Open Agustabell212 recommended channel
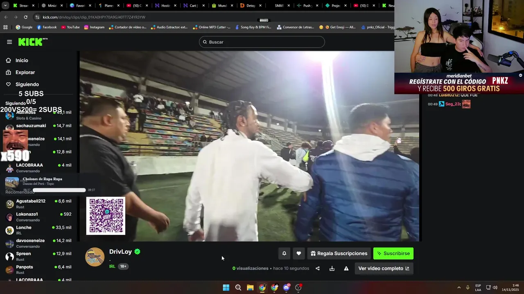The width and height of the screenshot is (524, 294). tap(38, 204)
